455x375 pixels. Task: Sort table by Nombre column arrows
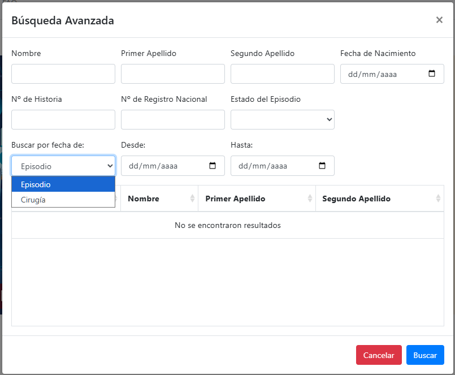click(x=192, y=199)
